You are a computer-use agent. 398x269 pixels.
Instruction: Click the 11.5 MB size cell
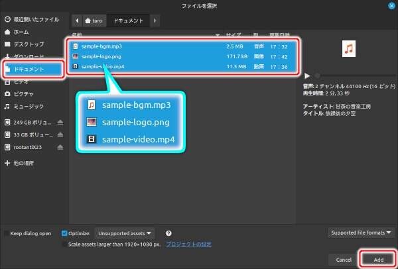pos(236,67)
